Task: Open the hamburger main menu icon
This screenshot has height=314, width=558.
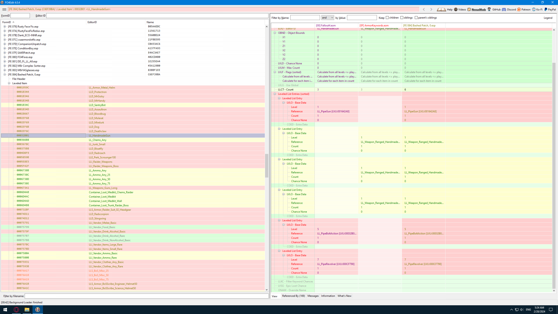Action: coord(4,9)
